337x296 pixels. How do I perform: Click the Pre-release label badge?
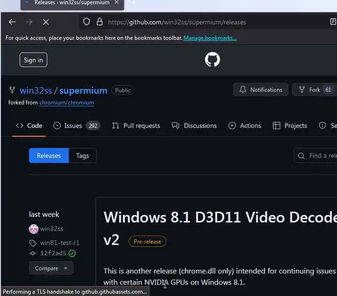click(x=147, y=241)
